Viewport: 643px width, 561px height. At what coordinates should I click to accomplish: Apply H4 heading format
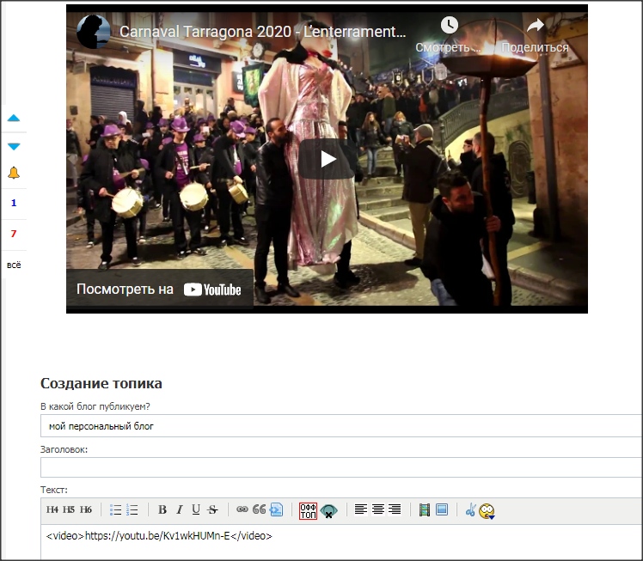point(52,509)
